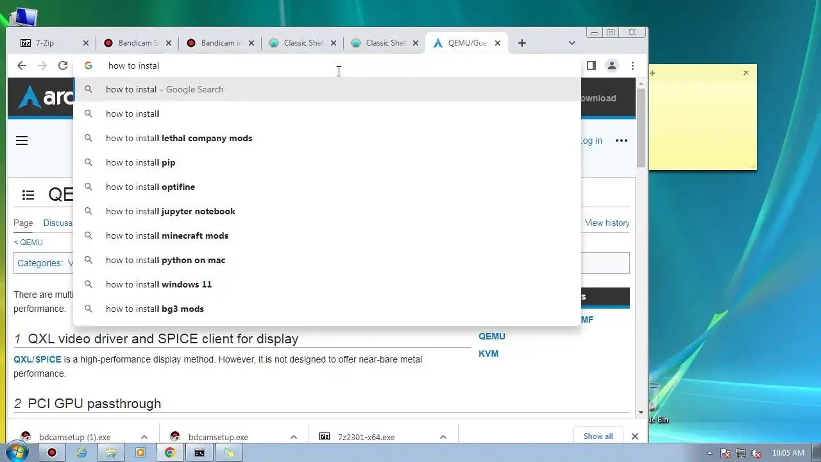Viewport: 821px width, 462px height.
Task: Close the downloads bar
Action: pos(634,436)
